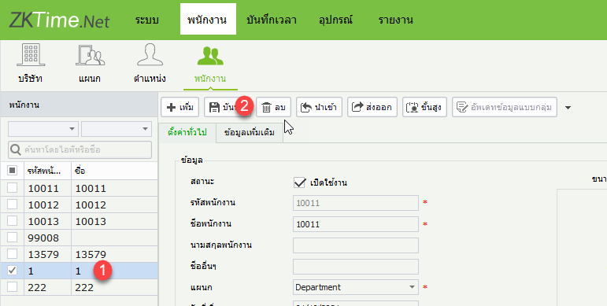Click the ลบ delete trash button
The height and width of the screenshot is (306, 607).
[x=273, y=107]
